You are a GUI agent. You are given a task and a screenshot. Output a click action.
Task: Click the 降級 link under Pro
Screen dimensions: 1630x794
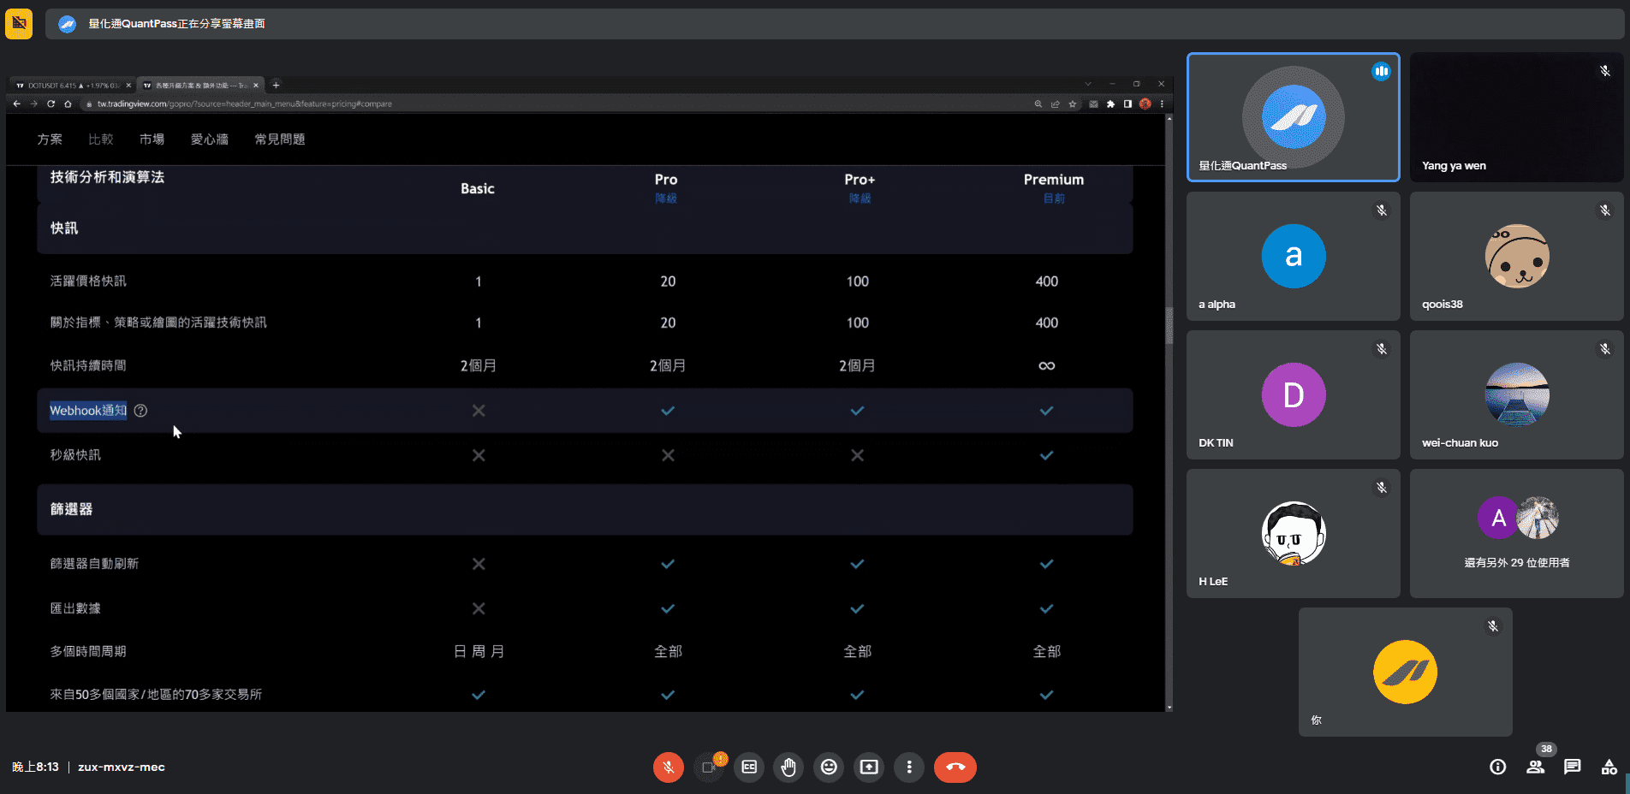coord(666,198)
